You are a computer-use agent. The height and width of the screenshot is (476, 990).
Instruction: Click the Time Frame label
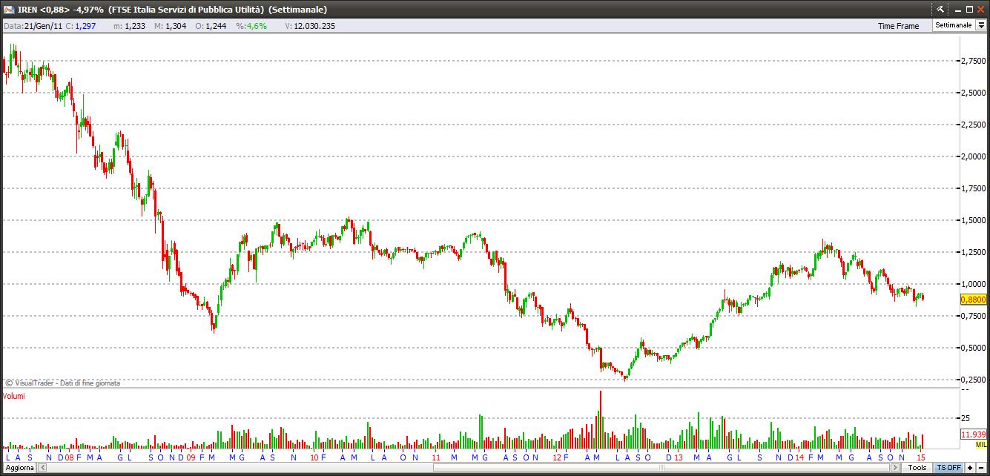click(898, 26)
